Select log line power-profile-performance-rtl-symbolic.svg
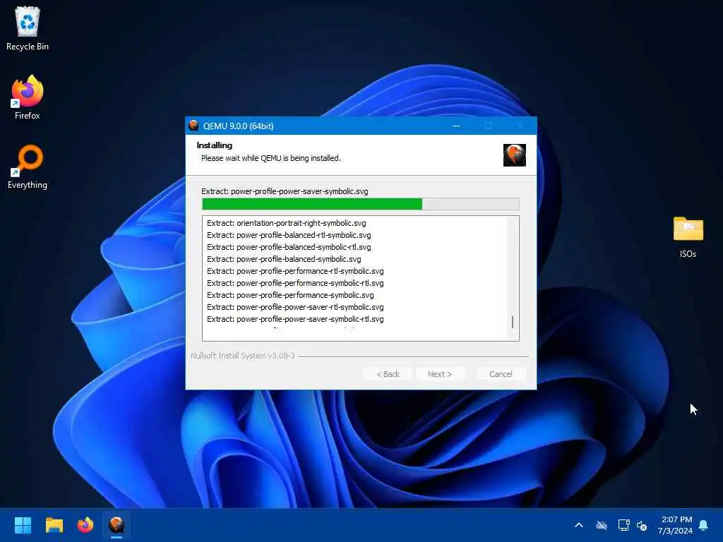The image size is (723, 542). click(295, 271)
